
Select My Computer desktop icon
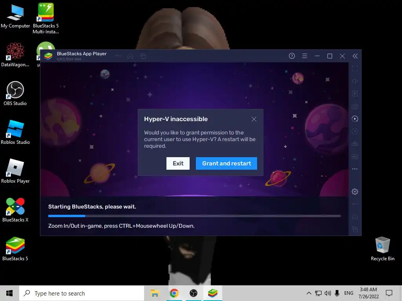[x=15, y=16]
